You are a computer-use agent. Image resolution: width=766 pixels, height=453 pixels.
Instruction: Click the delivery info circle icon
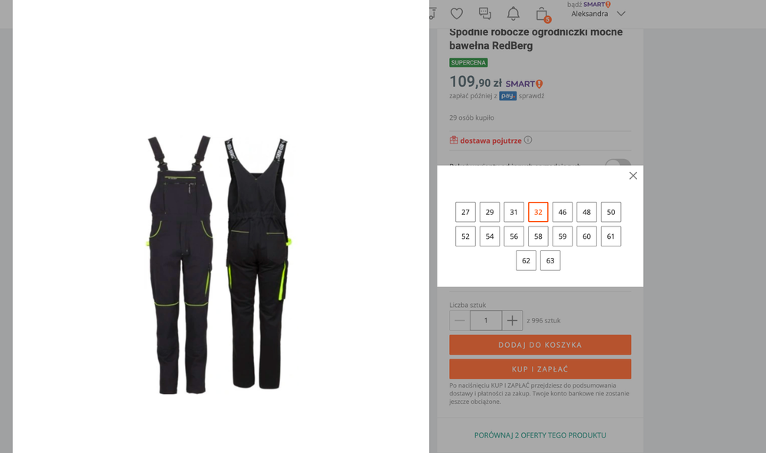pyautogui.click(x=528, y=140)
